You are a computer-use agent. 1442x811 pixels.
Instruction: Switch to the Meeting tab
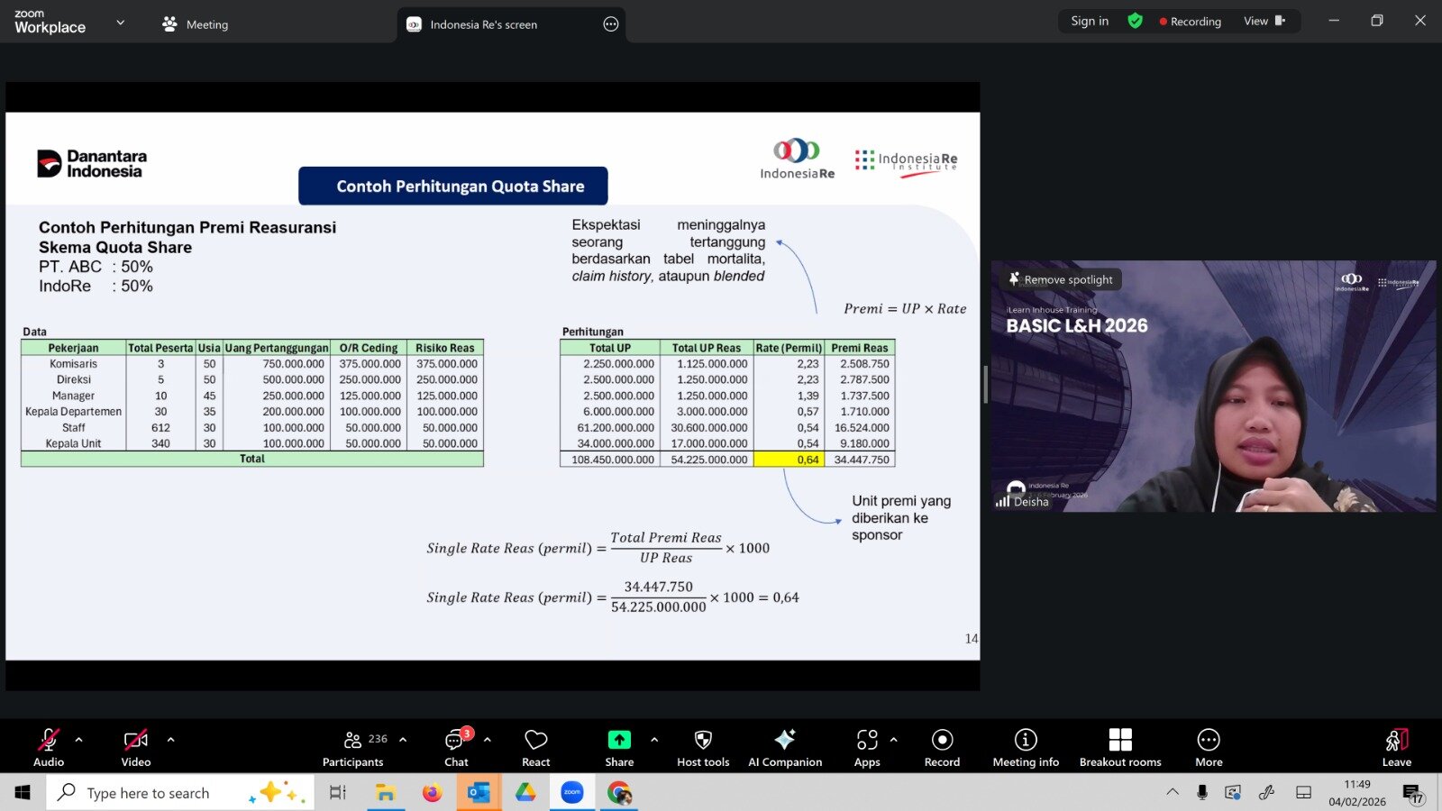(x=196, y=24)
